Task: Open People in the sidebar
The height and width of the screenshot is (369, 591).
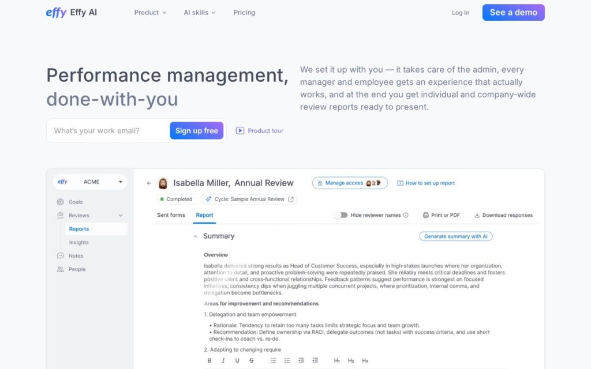Action: pyautogui.click(x=77, y=269)
